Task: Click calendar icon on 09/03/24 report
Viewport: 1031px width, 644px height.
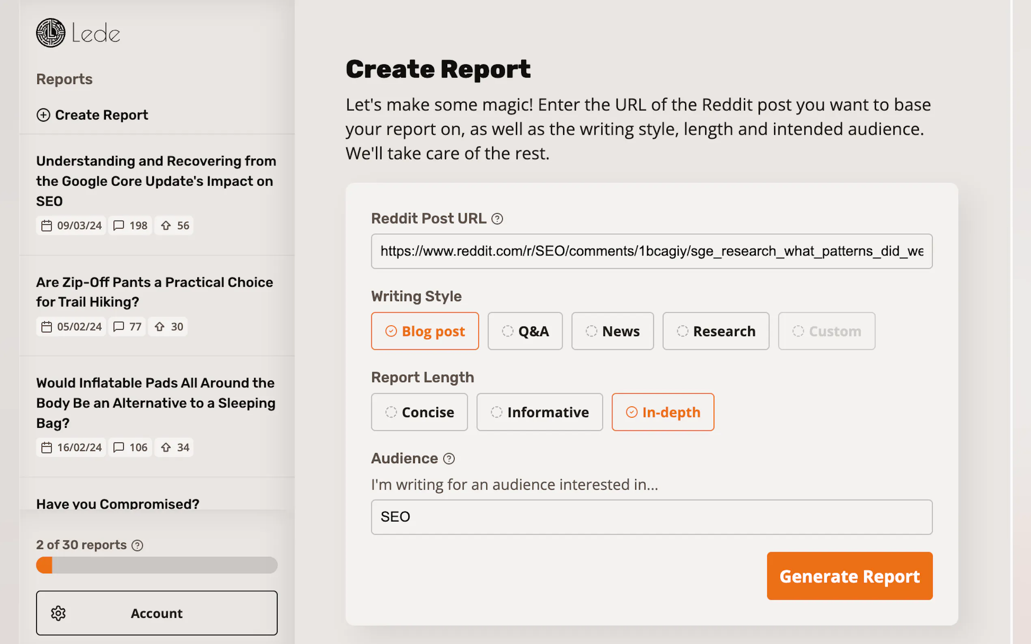Action: pos(46,226)
